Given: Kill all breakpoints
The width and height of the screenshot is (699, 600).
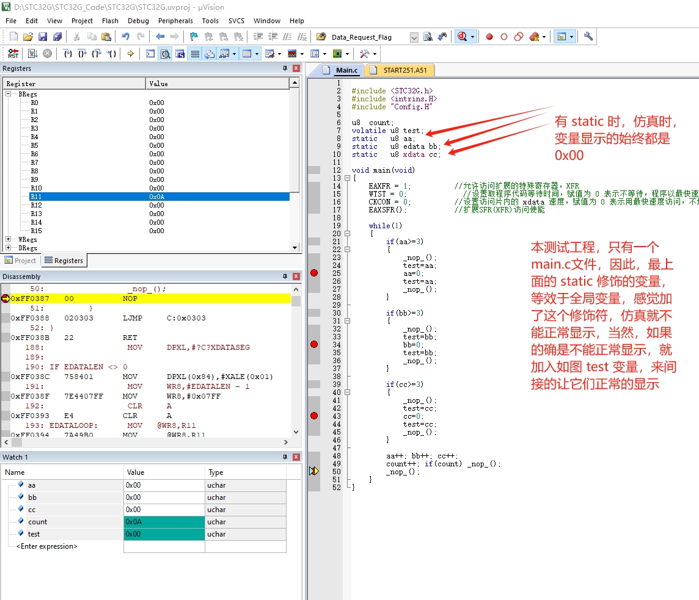Looking at the screenshot, I should coord(534,37).
